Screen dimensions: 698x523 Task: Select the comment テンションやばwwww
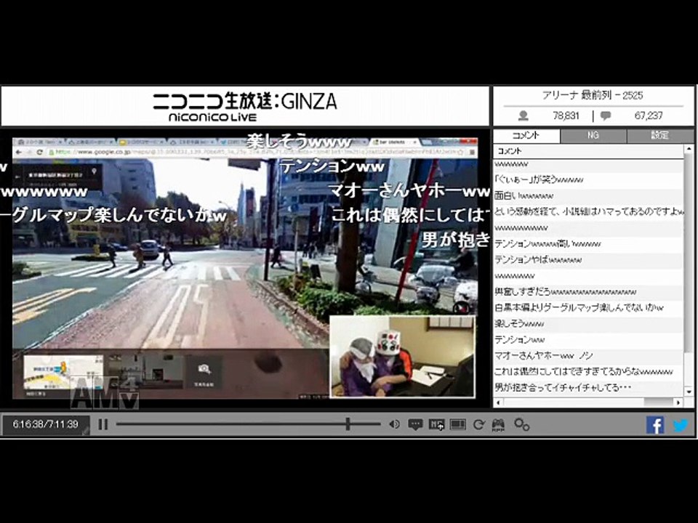tap(588, 260)
